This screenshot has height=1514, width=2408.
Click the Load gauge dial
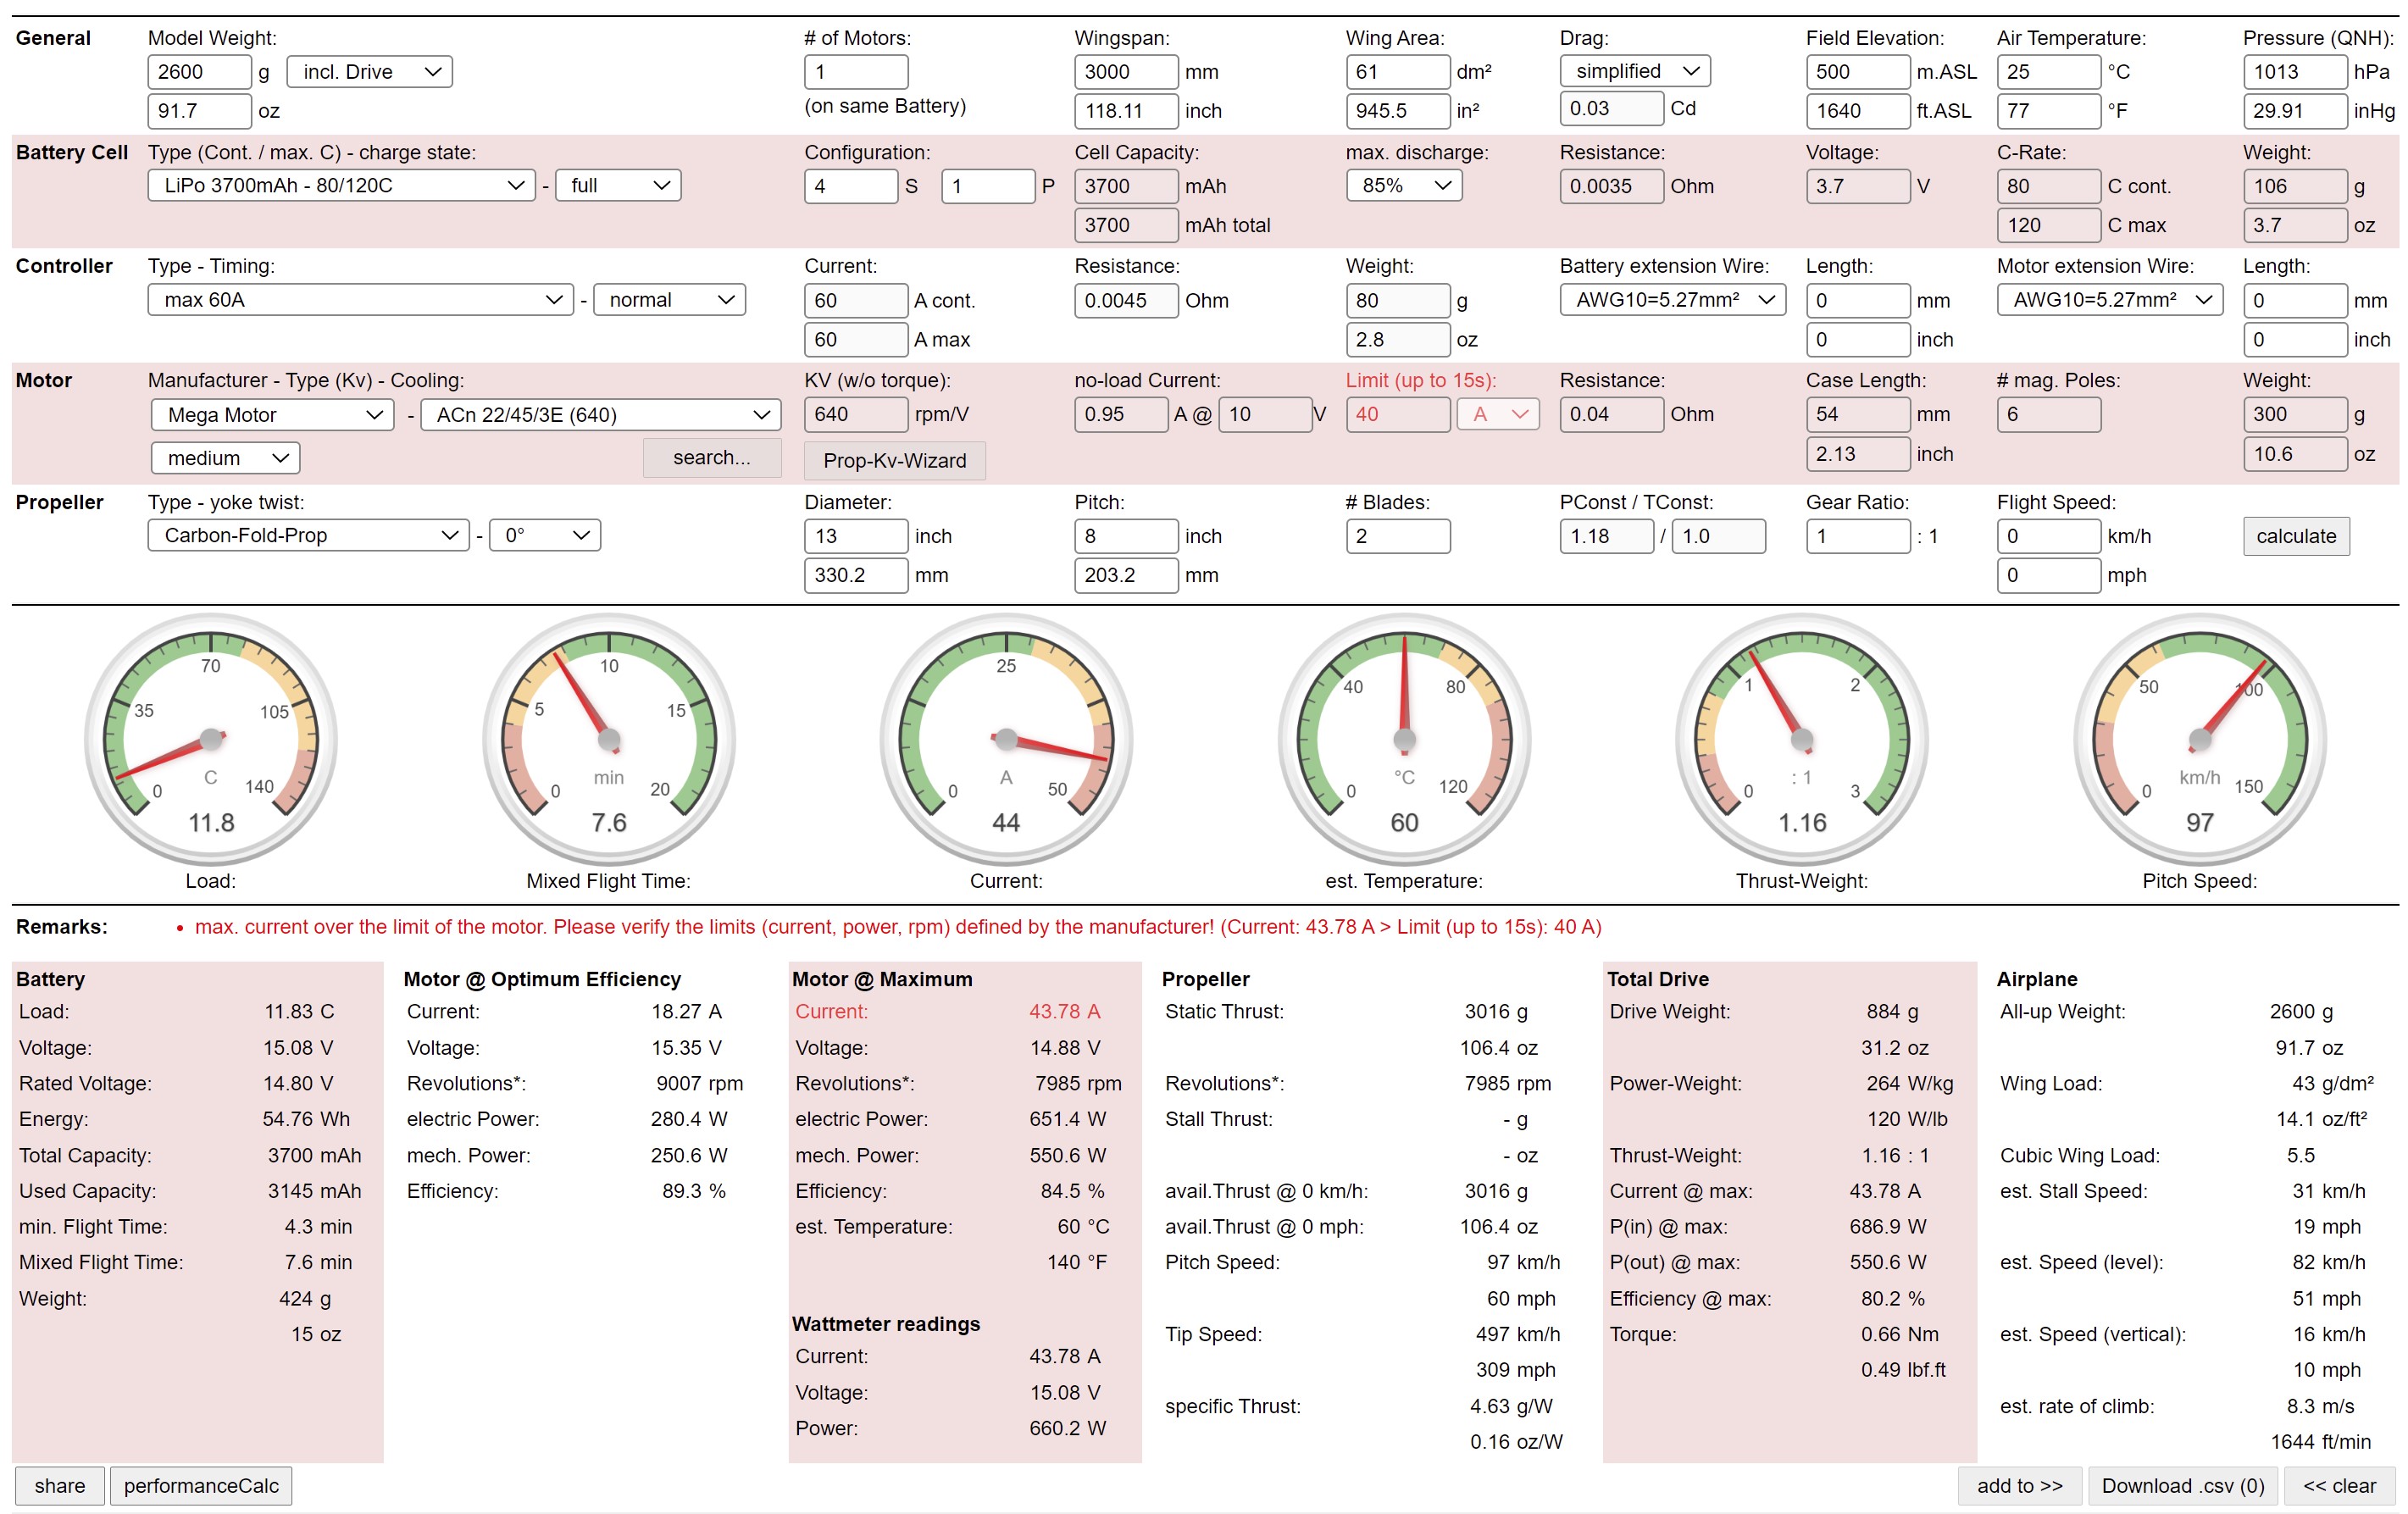tap(211, 740)
